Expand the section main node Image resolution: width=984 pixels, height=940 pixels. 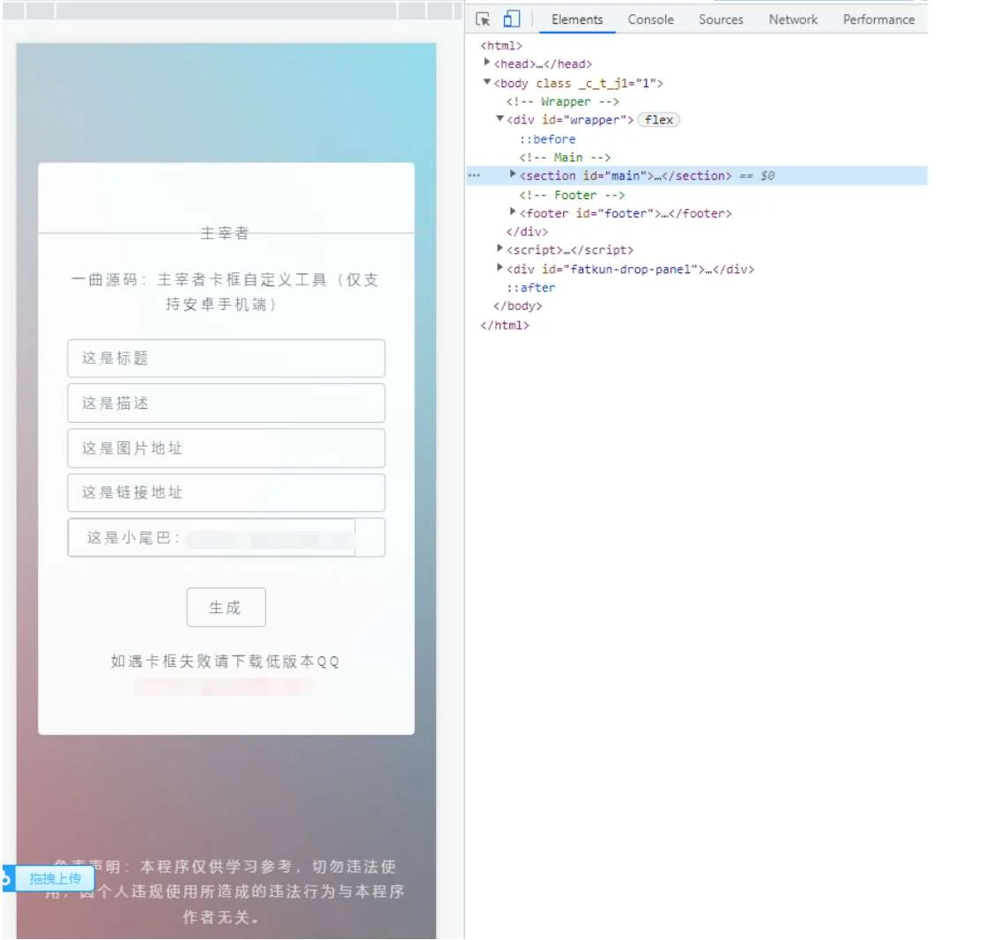(513, 175)
